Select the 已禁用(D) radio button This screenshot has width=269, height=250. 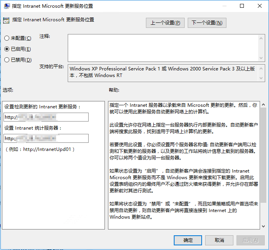pos(18,60)
